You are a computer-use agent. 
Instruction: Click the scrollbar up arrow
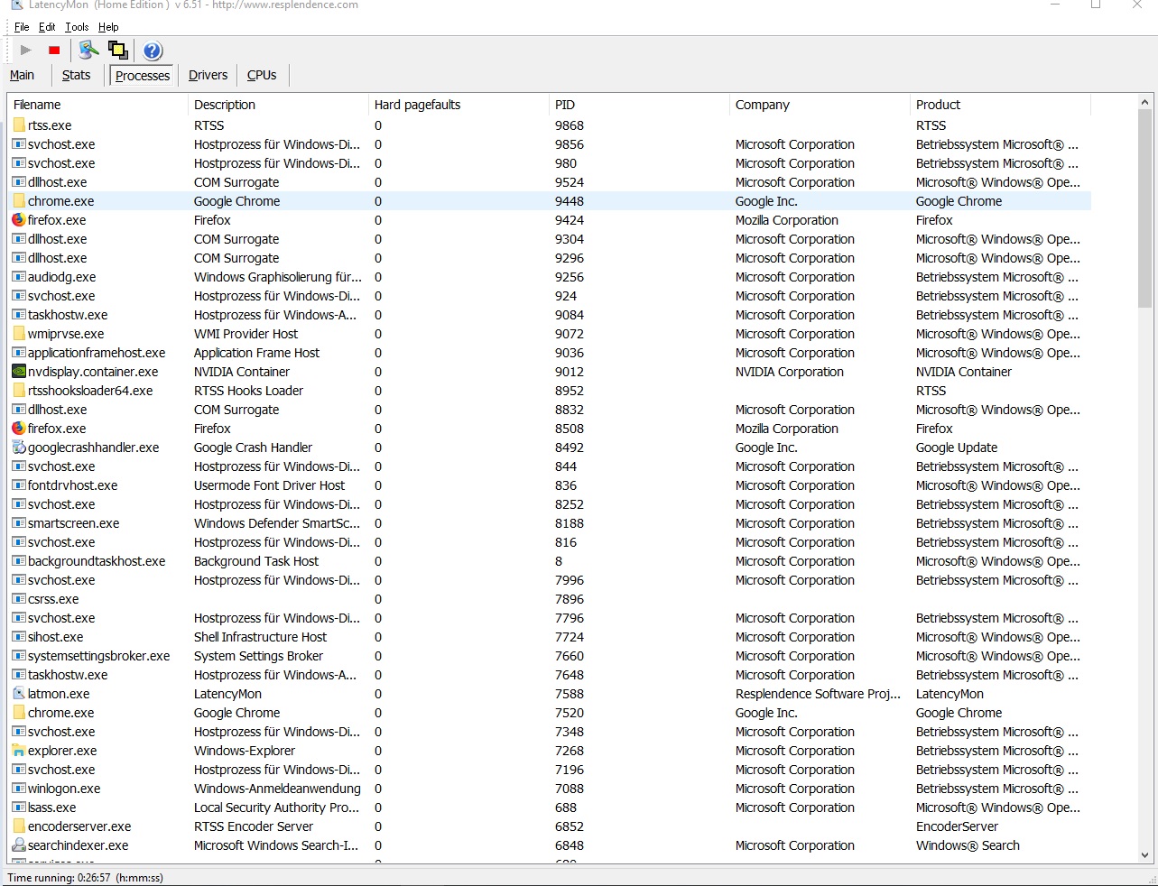(1144, 102)
